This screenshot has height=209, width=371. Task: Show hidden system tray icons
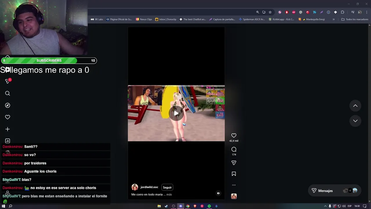tap(325, 206)
